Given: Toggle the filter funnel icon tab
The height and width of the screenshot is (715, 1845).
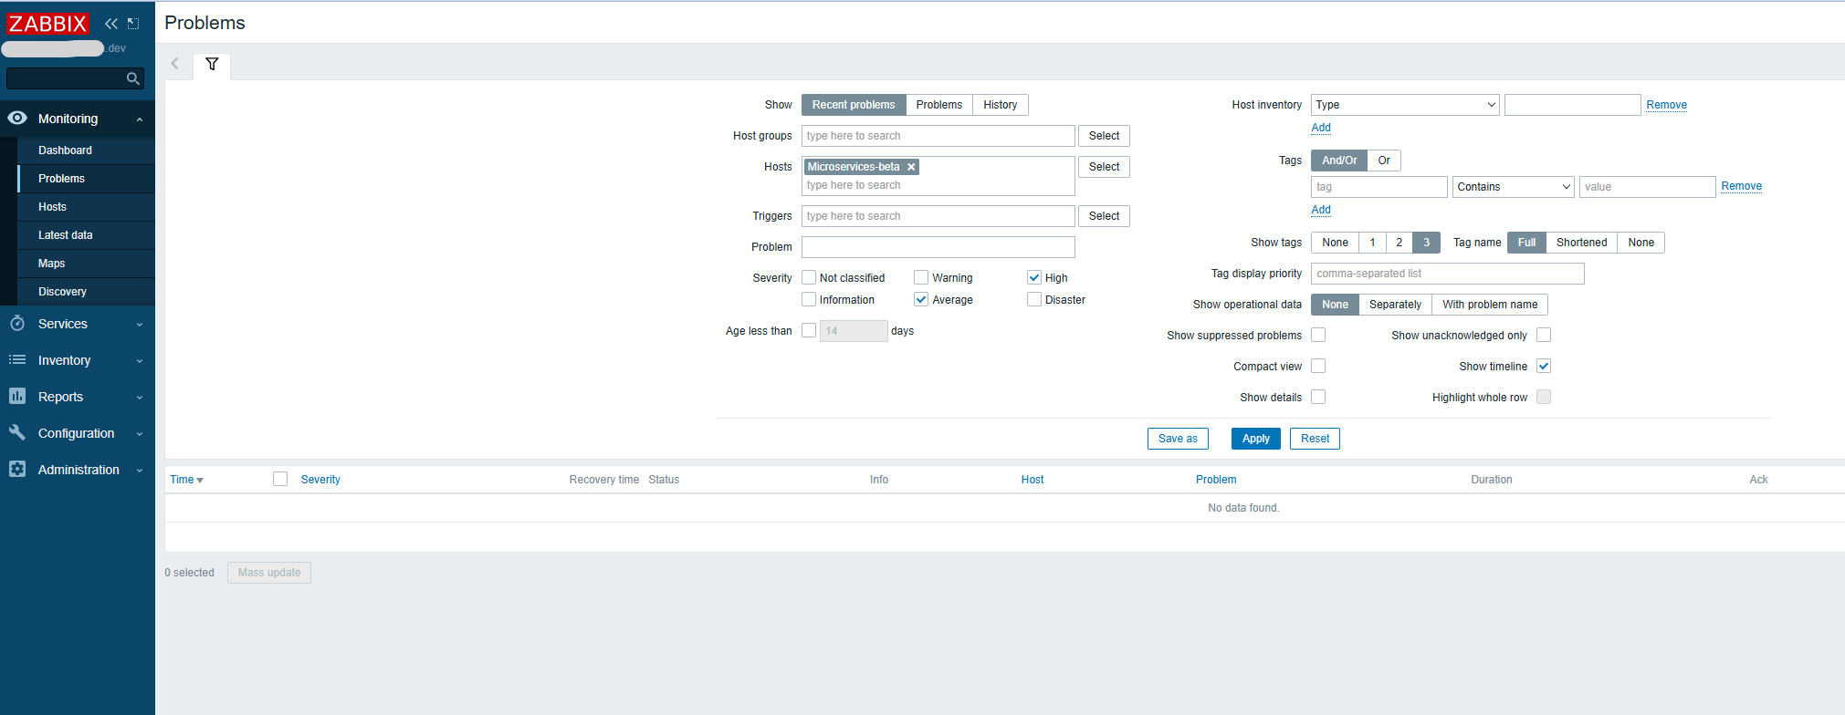Looking at the screenshot, I should point(212,64).
